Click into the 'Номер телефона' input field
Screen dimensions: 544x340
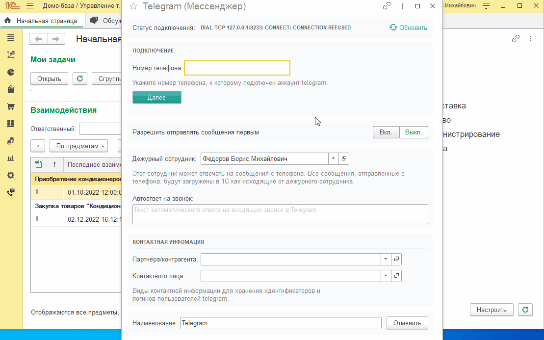click(237, 68)
